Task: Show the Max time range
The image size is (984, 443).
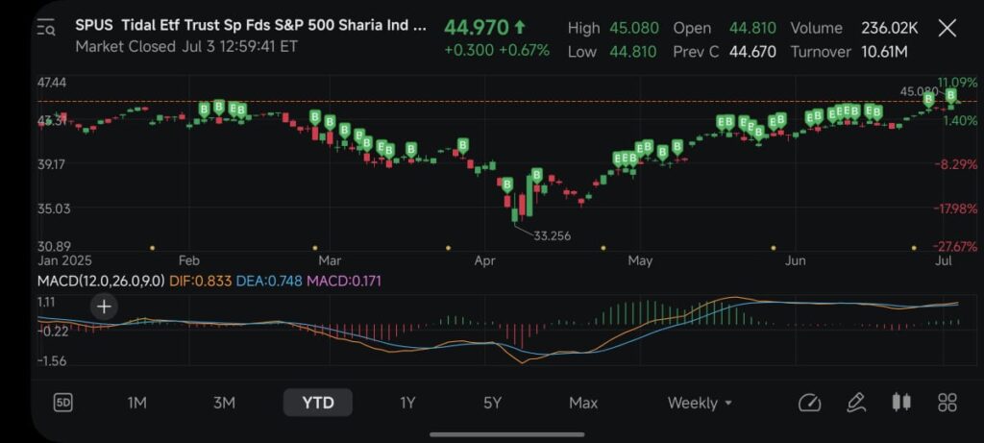Action: pos(583,403)
